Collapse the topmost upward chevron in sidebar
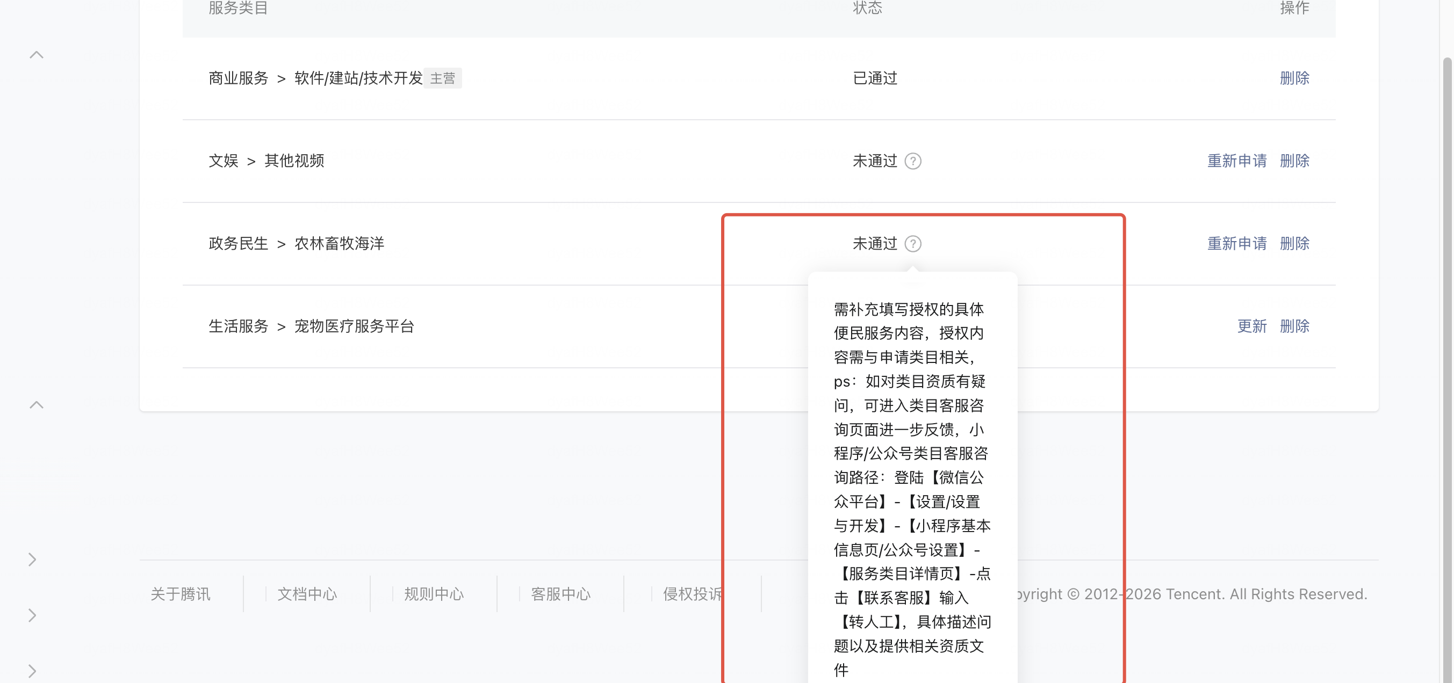This screenshot has height=683, width=1454. point(36,55)
